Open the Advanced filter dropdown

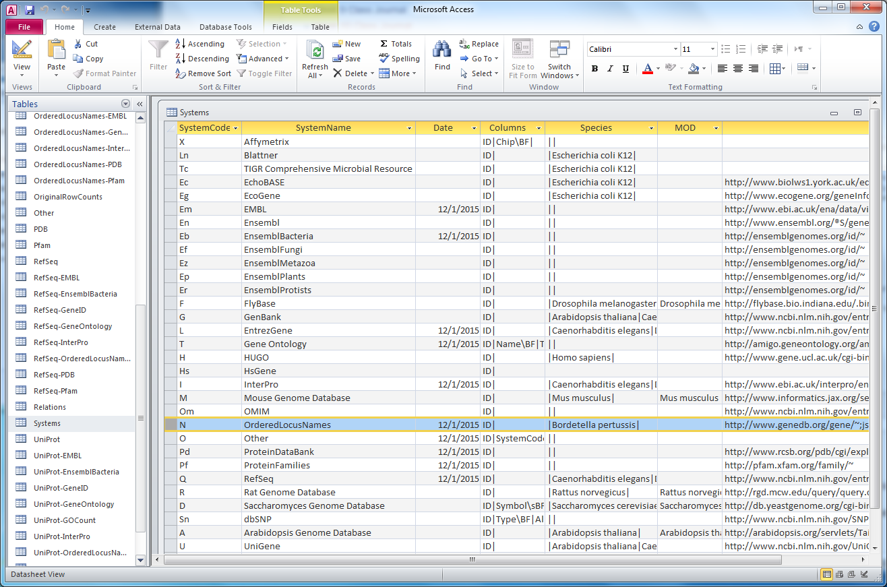263,59
